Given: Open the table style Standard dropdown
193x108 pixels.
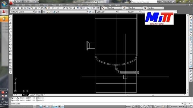Looking at the screenshot, I should coord(156,8).
